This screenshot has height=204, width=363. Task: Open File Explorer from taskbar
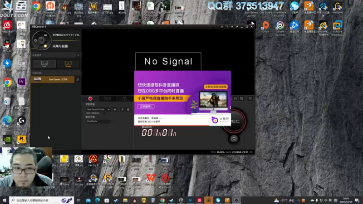125,200
